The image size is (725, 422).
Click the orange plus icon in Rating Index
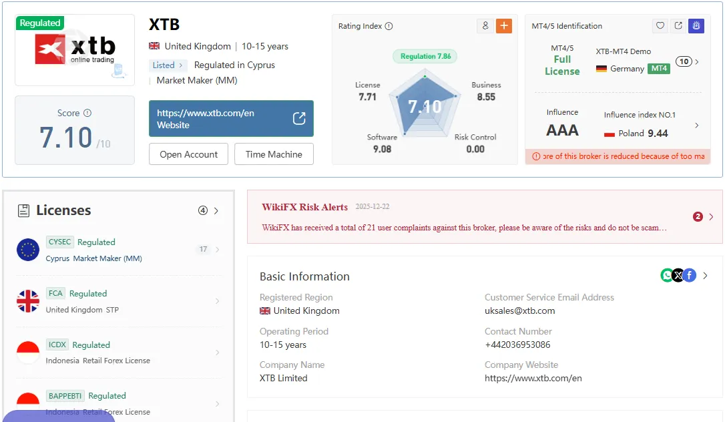click(x=504, y=26)
